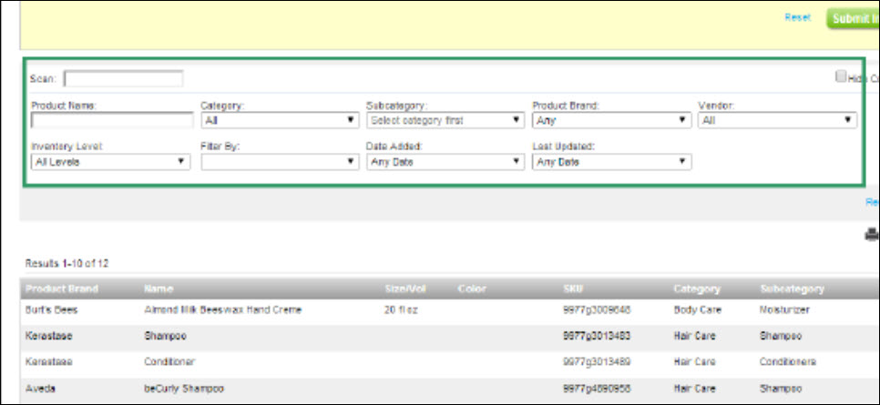Sort by Name column header
Viewport: 880px width, 405px height.
pos(159,289)
